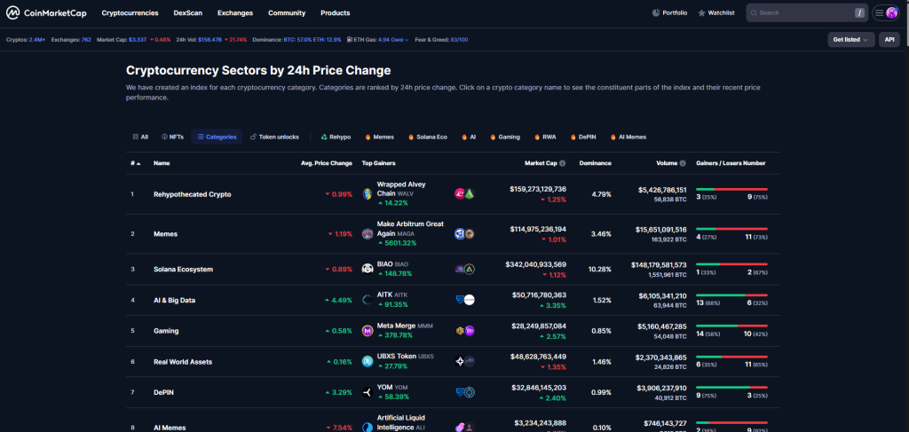Open the Get listed dropdown
The image size is (909, 432).
(x=851, y=39)
